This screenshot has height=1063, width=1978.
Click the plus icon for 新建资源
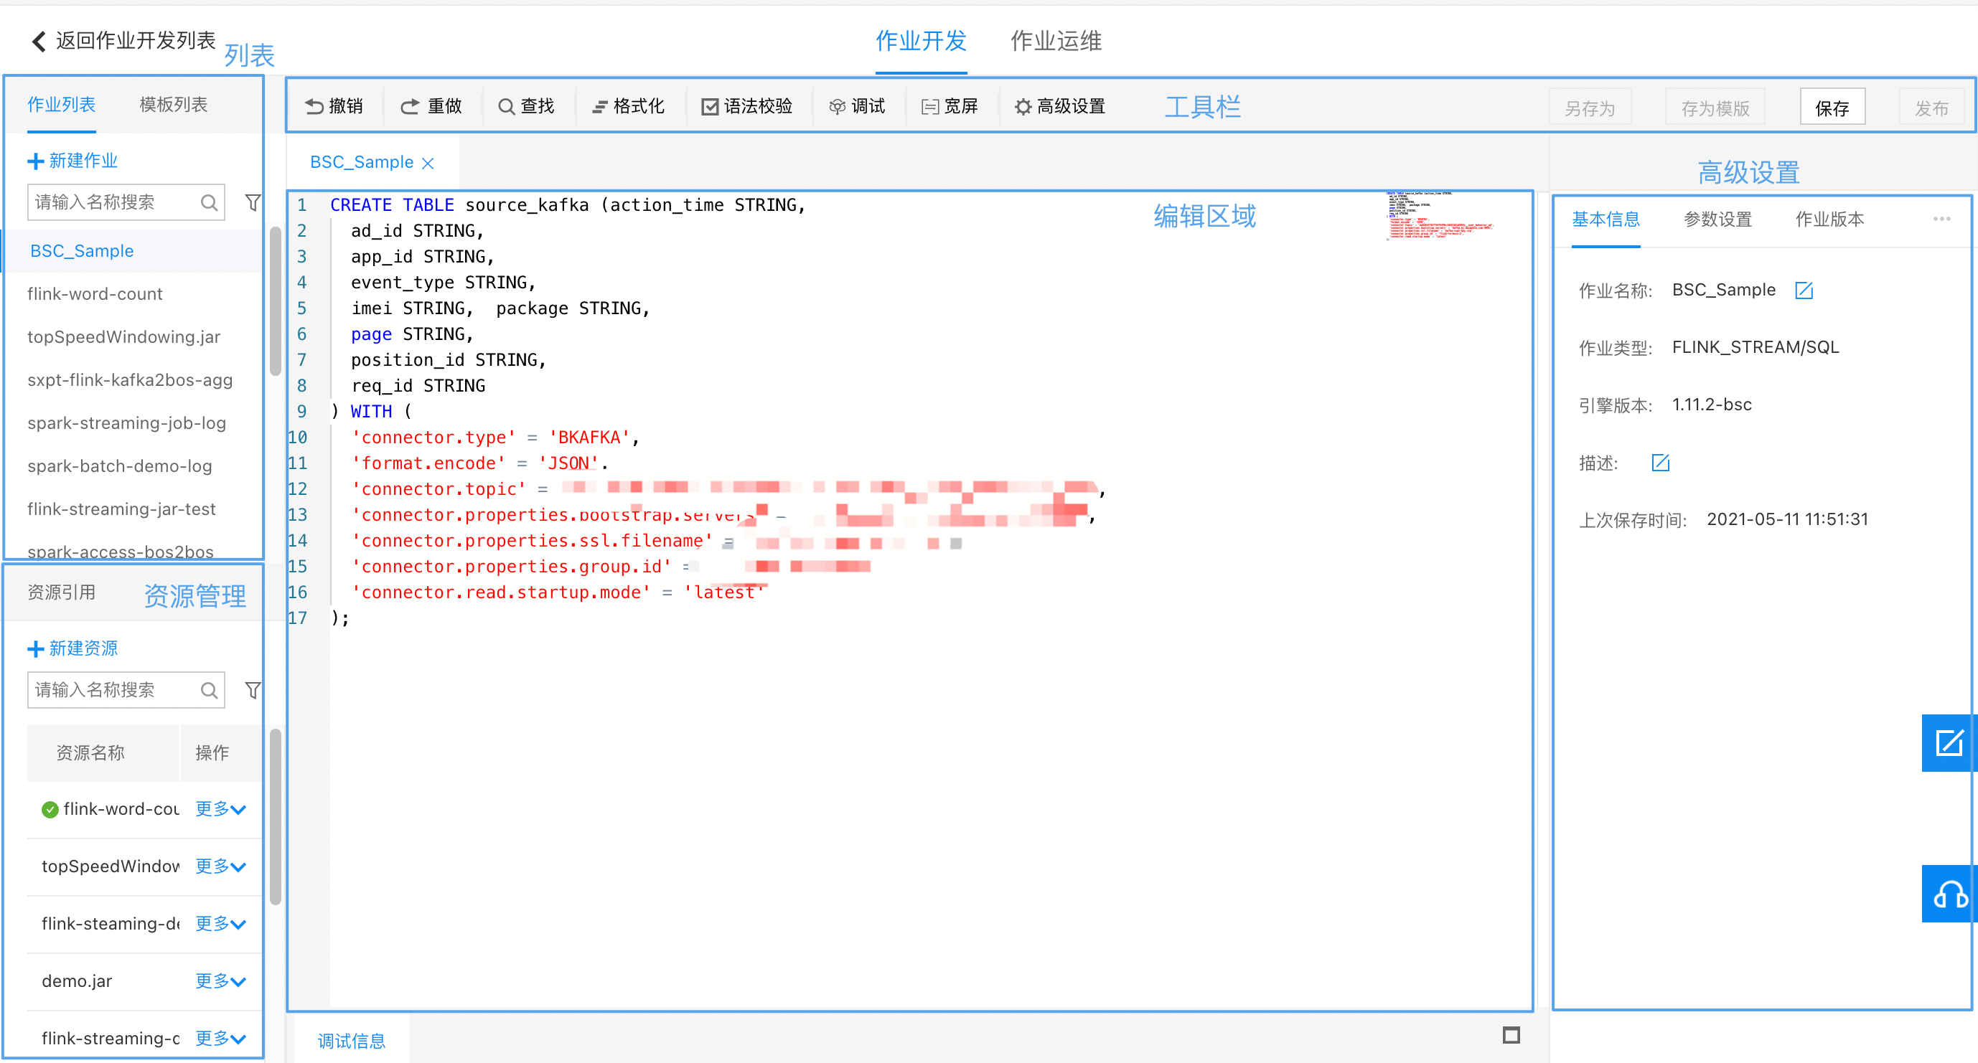tap(35, 649)
